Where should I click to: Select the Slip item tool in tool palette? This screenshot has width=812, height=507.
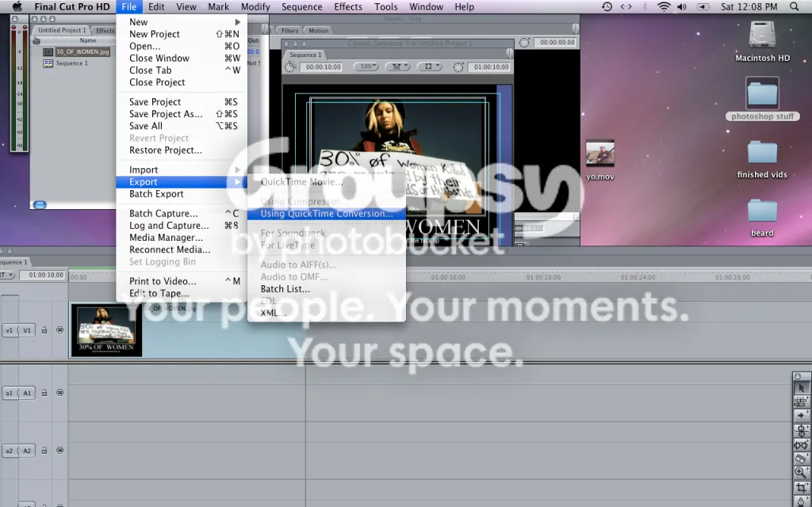pos(801,444)
